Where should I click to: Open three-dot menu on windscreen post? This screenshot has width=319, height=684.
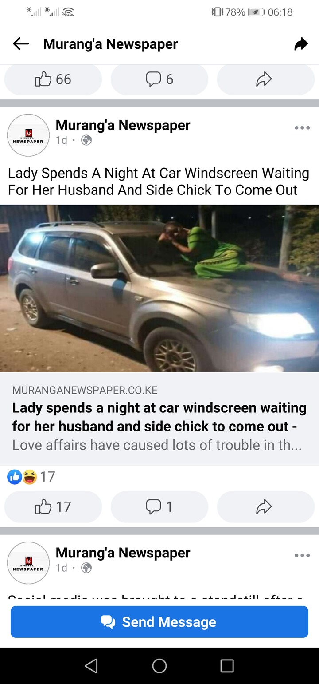coord(302,128)
